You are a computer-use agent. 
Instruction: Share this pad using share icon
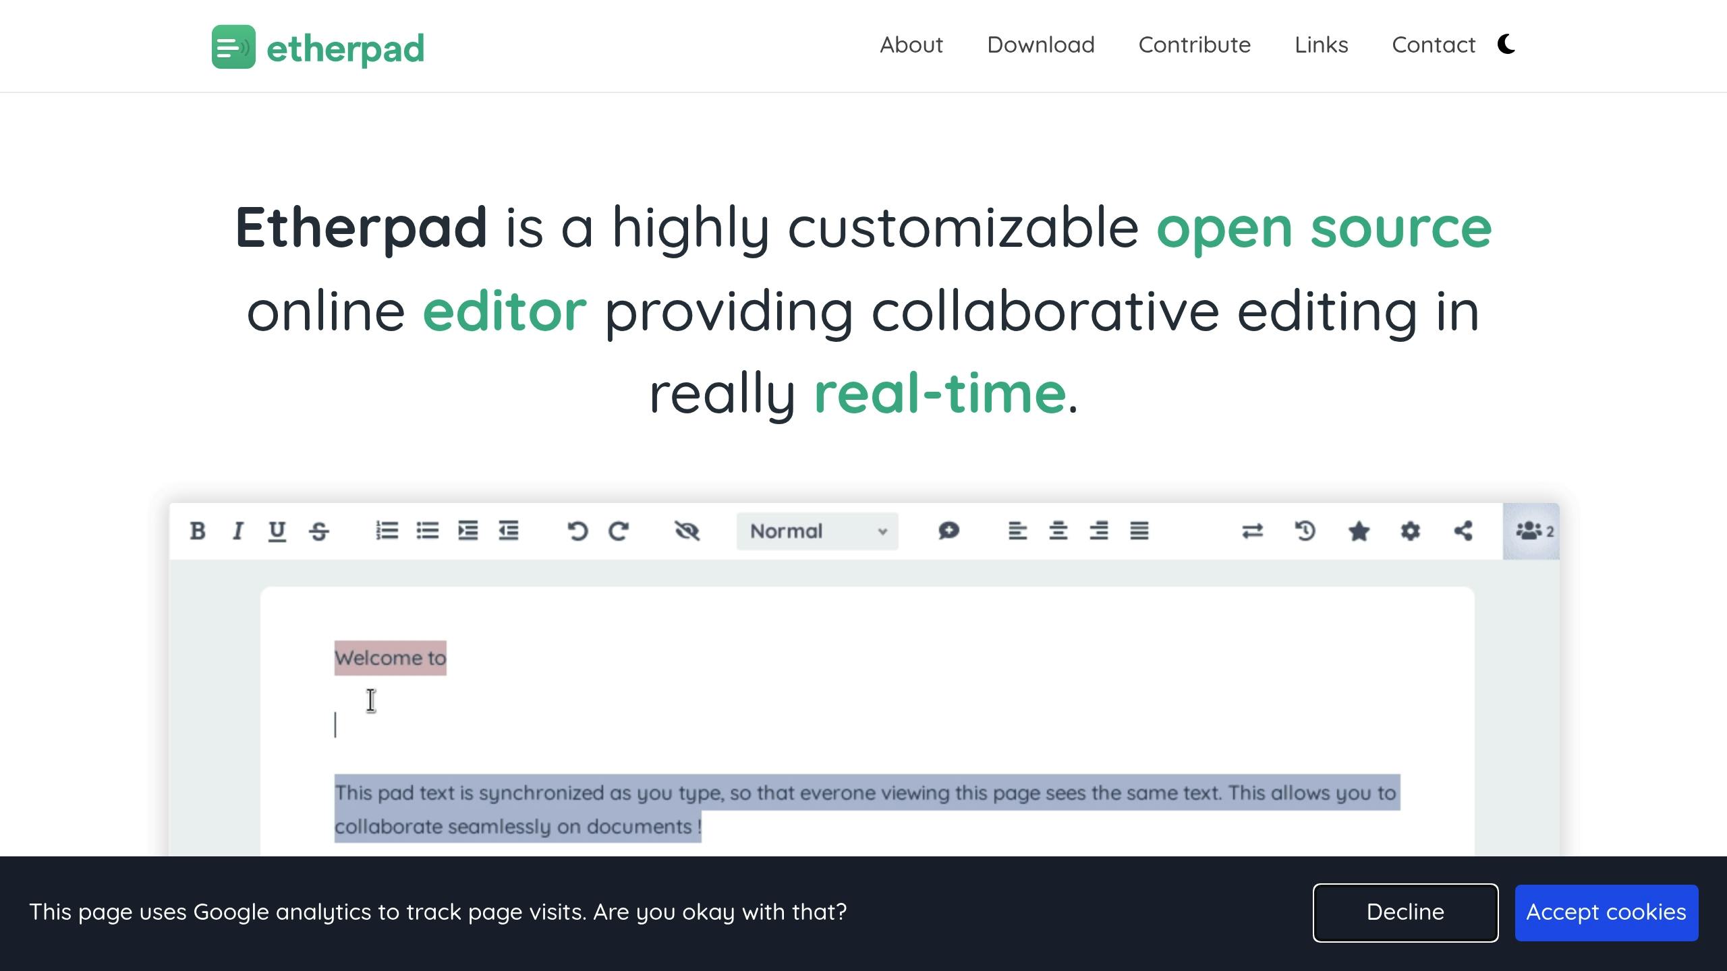click(x=1463, y=531)
